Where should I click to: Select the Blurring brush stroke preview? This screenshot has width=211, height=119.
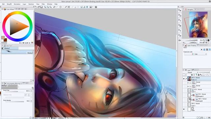17,52
